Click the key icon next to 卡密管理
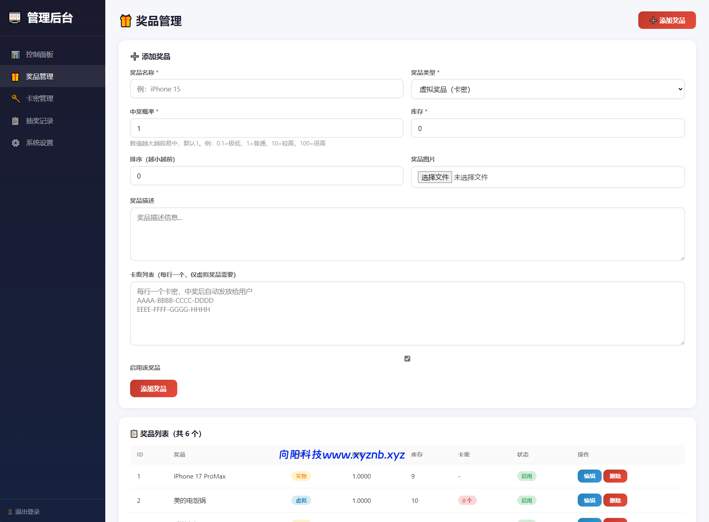The width and height of the screenshot is (709, 522). pyautogui.click(x=15, y=98)
